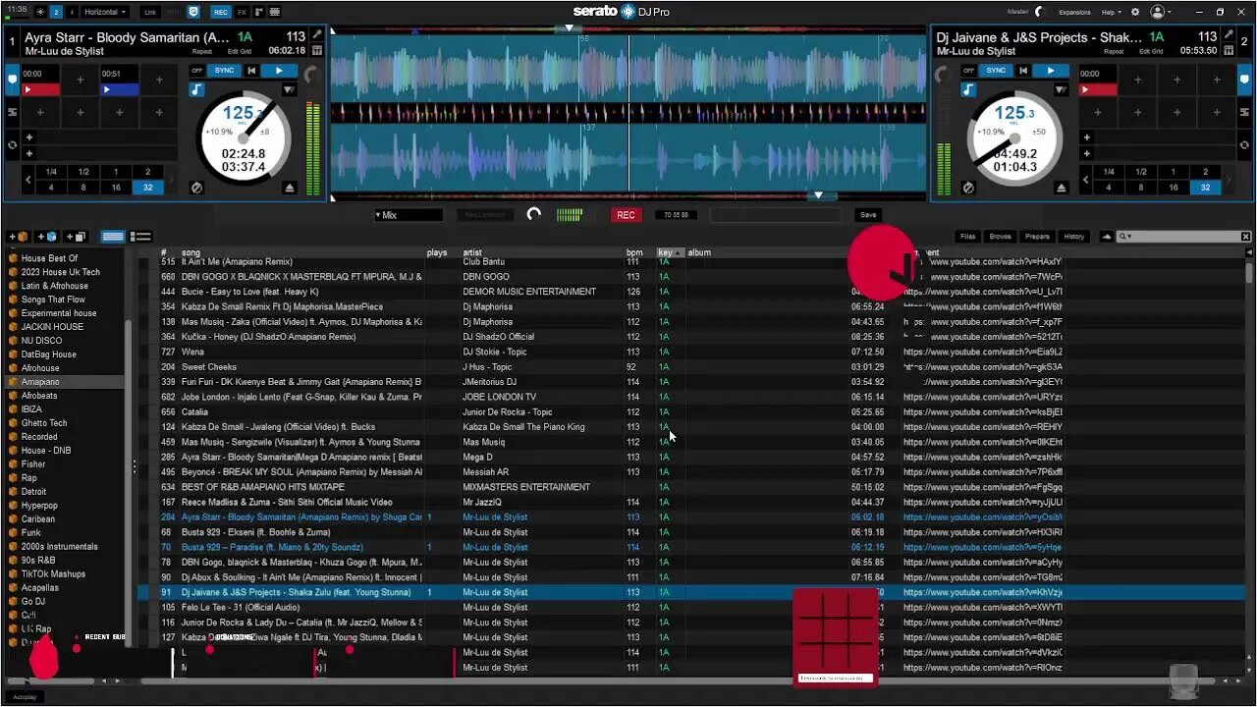The image size is (1257, 707).
Task: Click the recording file name field
Action: coord(776,215)
